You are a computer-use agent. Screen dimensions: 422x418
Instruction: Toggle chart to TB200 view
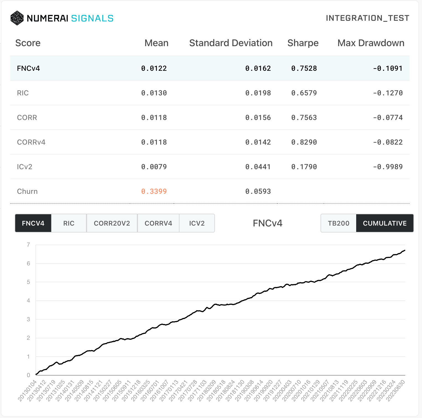(x=339, y=223)
